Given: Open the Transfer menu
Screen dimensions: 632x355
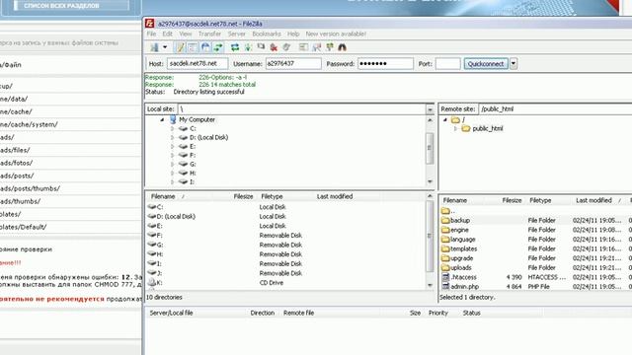Looking at the screenshot, I should pos(209,34).
